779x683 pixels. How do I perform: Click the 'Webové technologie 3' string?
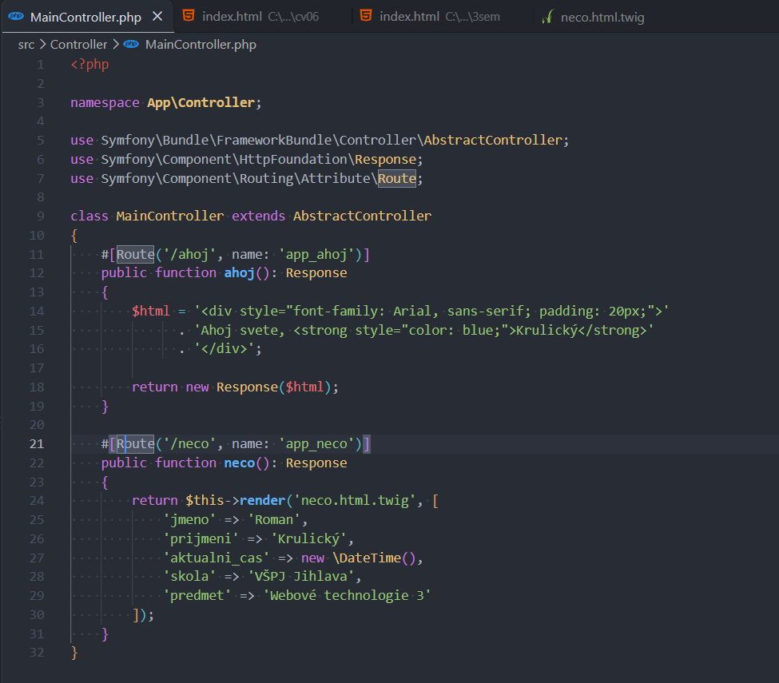pyautogui.click(x=347, y=595)
